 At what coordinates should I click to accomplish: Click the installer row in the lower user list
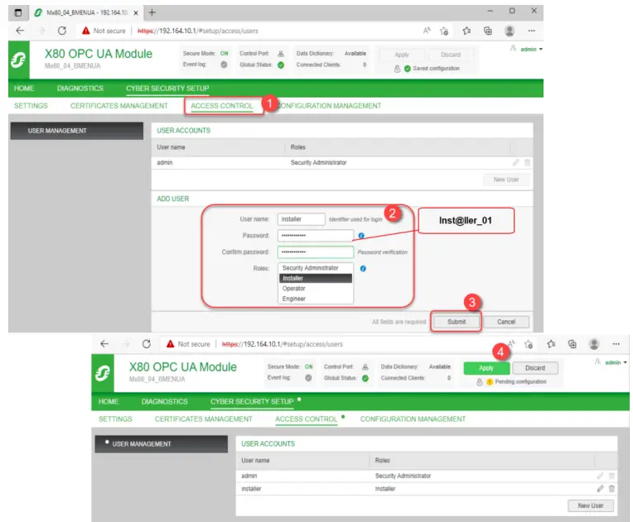pyautogui.click(x=427, y=489)
